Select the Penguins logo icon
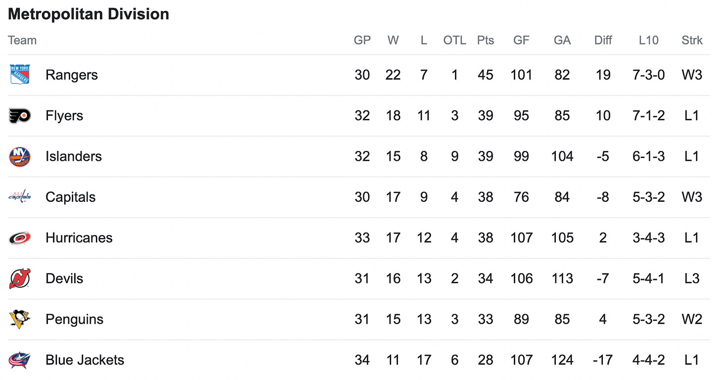The height and width of the screenshot is (380, 720). coord(20,319)
